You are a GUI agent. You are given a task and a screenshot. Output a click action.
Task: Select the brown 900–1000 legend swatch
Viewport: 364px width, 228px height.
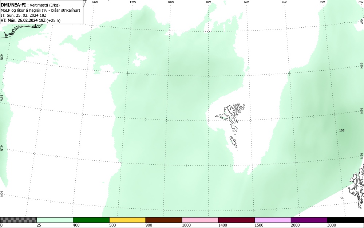(x=164, y=220)
